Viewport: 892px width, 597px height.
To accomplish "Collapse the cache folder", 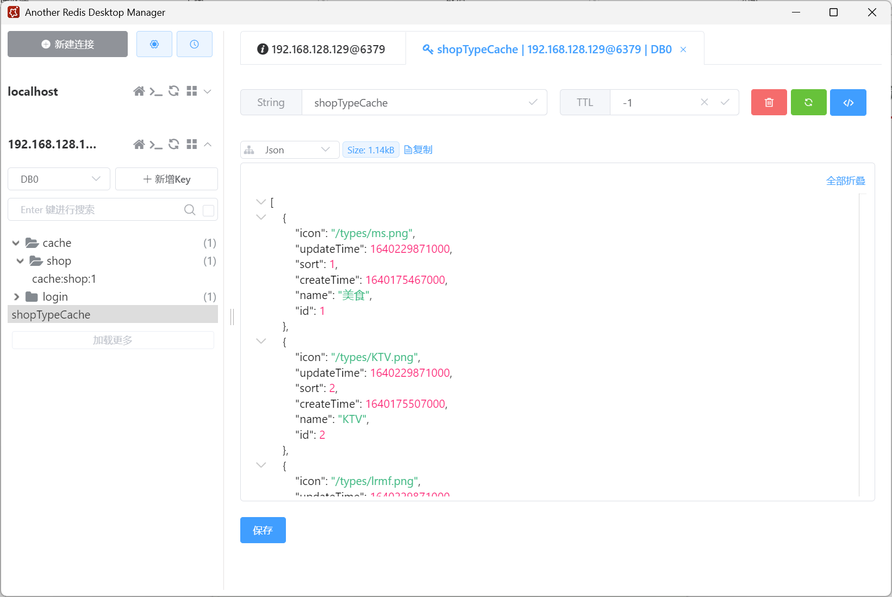I will tap(16, 243).
